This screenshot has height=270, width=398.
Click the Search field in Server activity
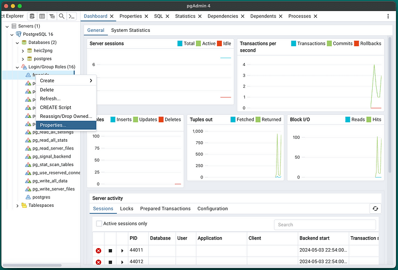coord(325,225)
